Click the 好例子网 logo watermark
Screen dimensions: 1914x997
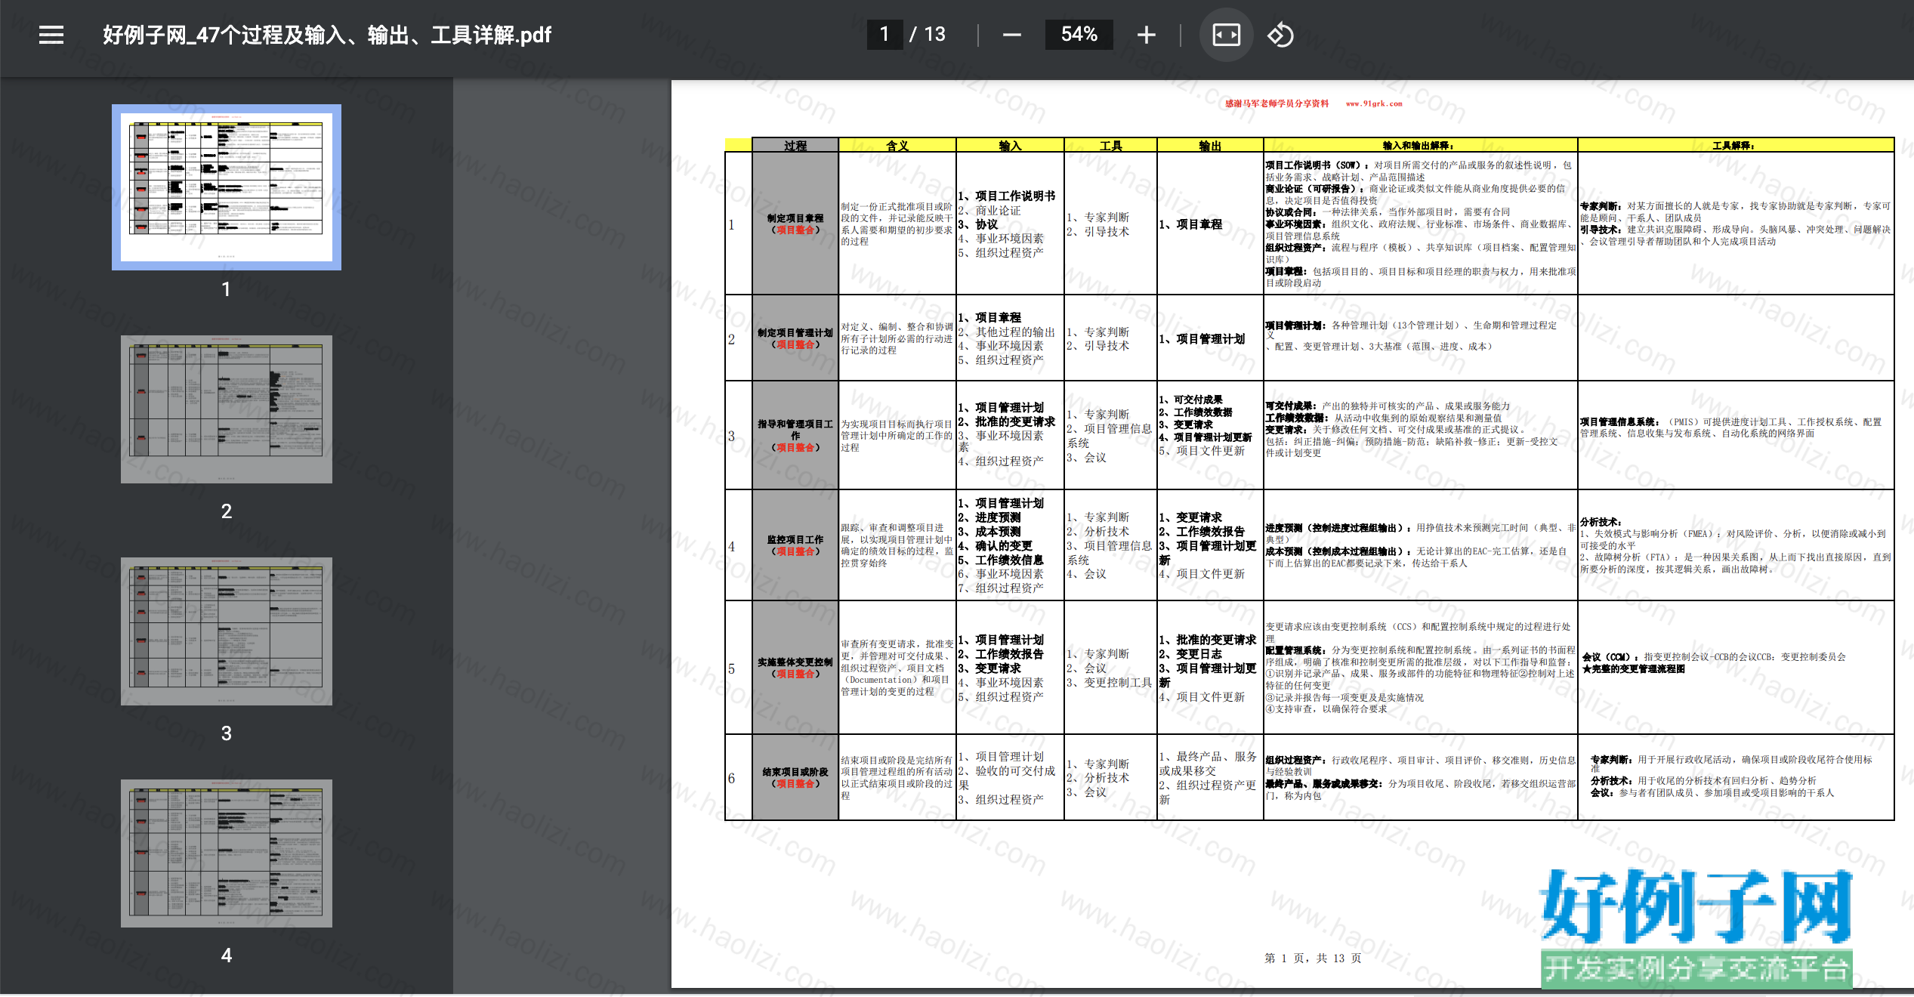[1696, 928]
